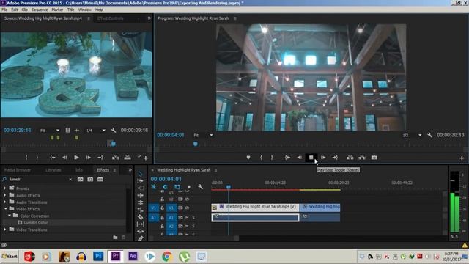This screenshot has width=469, height=264.
Task: Open Program monitor button editor plus icon
Action: coord(462,158)
